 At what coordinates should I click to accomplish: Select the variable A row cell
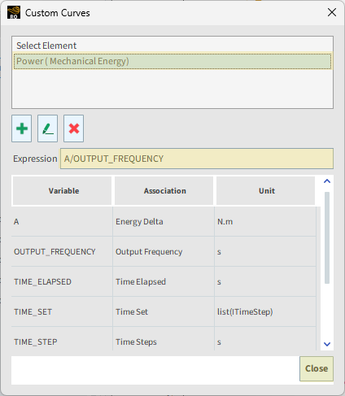coord(62,221)
